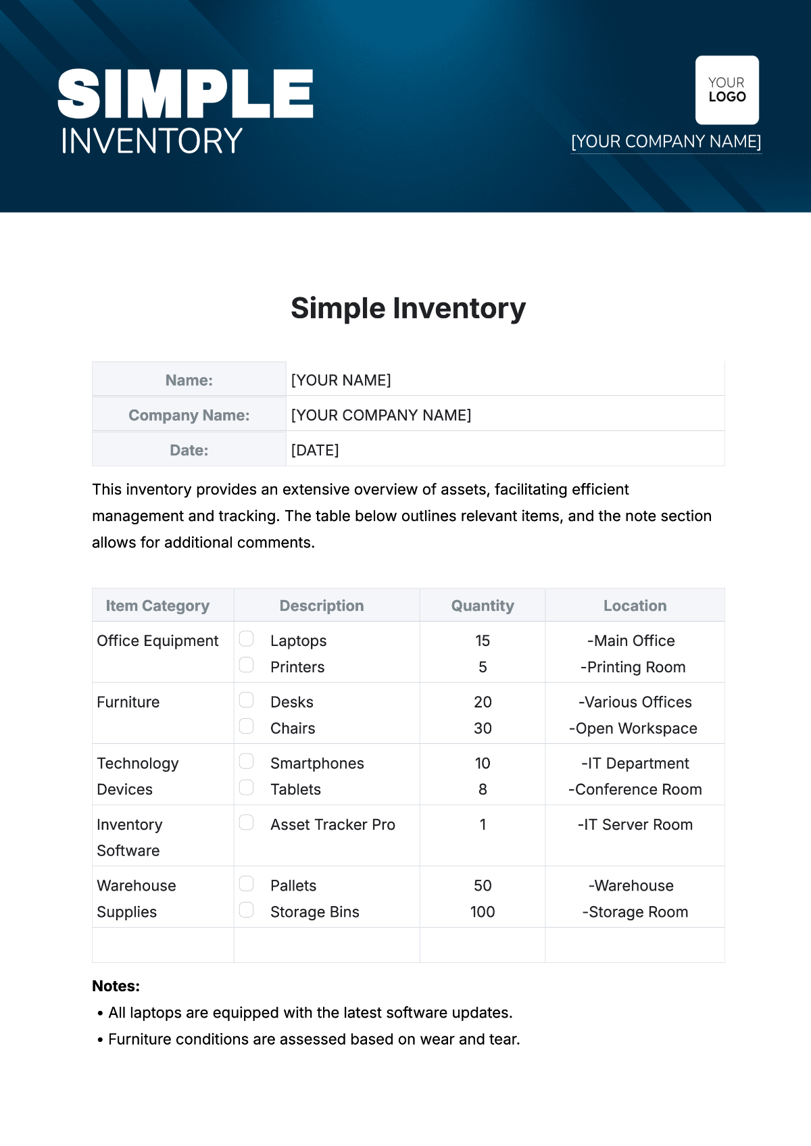
Task: Click the Smartphones description text
Action: click(317, 763)
